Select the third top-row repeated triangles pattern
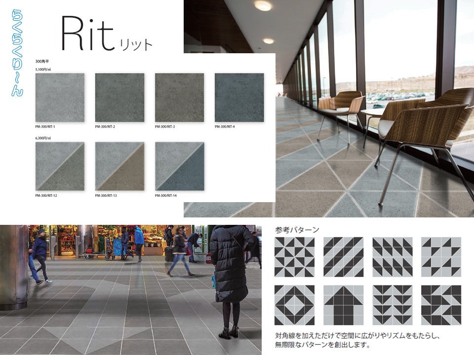Image resolution: width=474 pixels, height=355 pixels. click(392, 256)
